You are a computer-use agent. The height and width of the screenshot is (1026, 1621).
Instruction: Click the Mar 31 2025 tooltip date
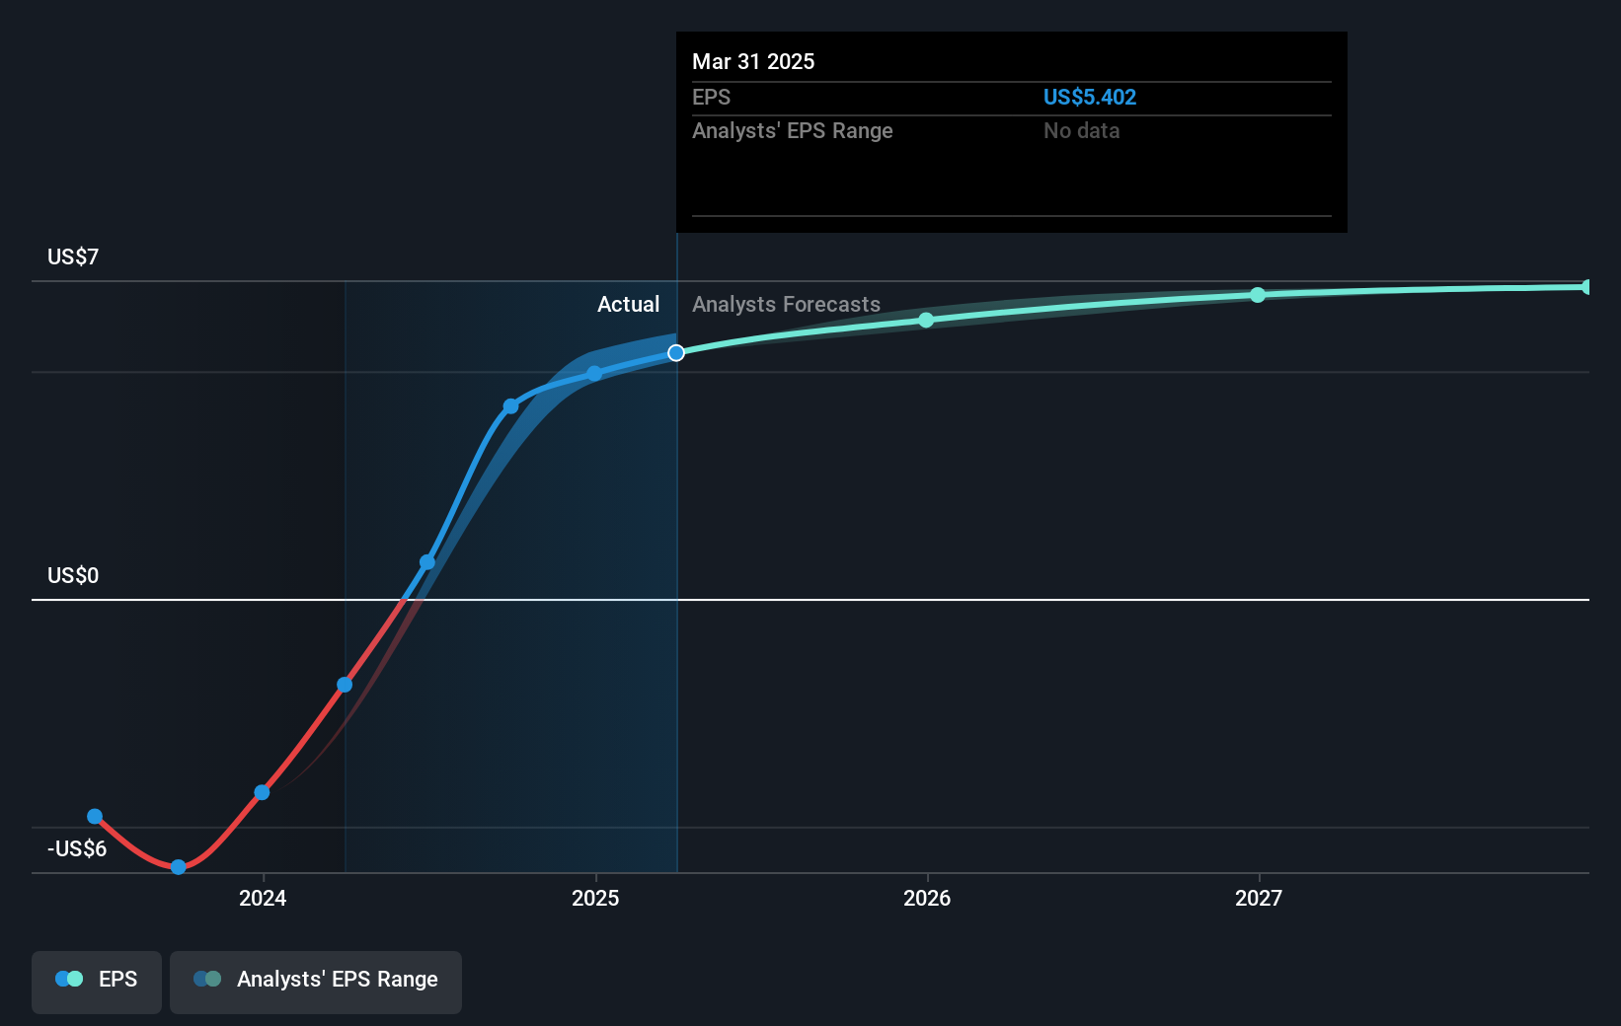(x=753, y=61)
